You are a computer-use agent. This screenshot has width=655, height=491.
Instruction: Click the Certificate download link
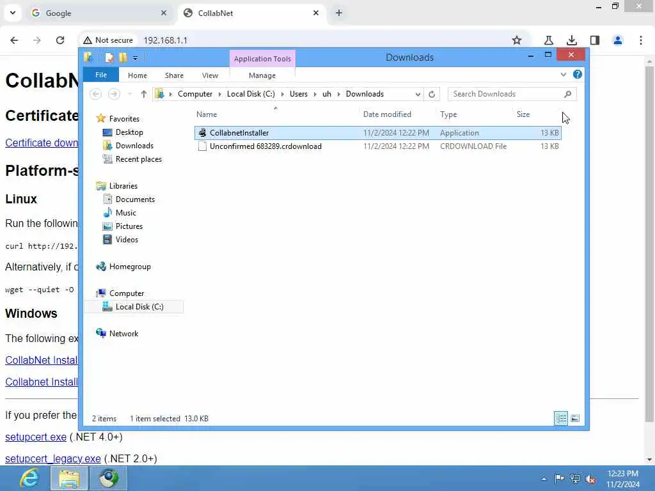tap(42, 143)
